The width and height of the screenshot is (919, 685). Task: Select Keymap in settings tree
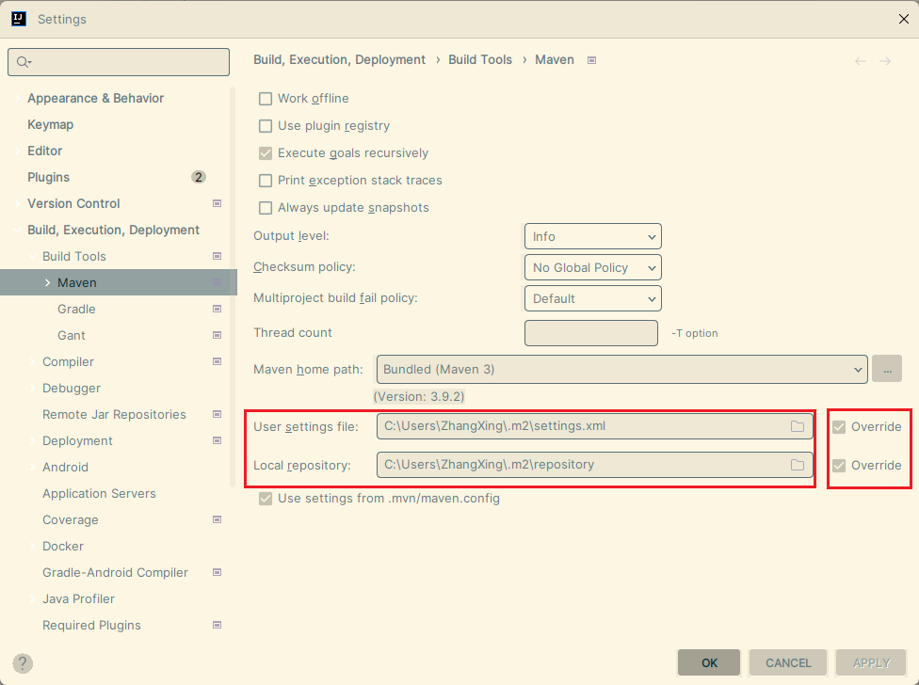click(x=51, y=125)
